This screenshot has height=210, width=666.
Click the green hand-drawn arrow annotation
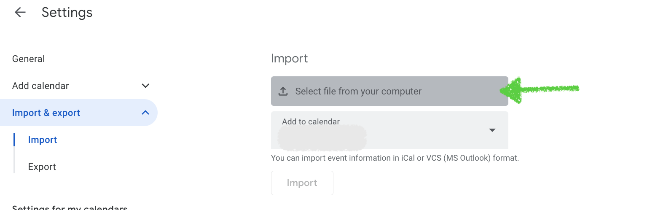click(x=540, y=89)
